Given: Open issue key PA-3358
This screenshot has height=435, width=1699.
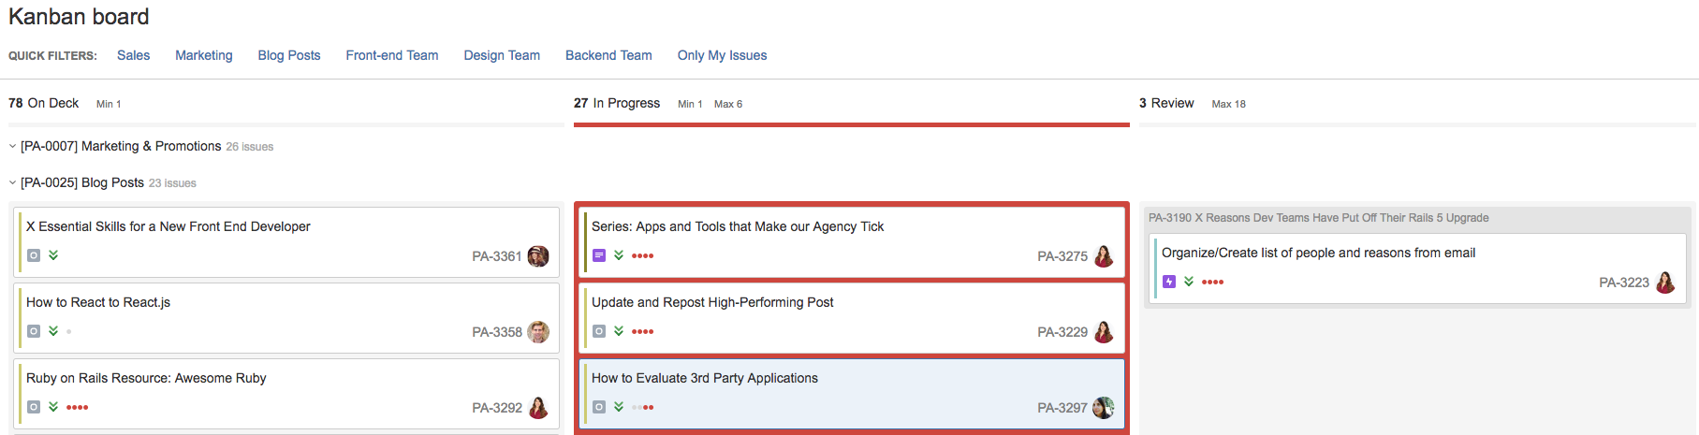Looking at the screenshot, I should [497, 332].
